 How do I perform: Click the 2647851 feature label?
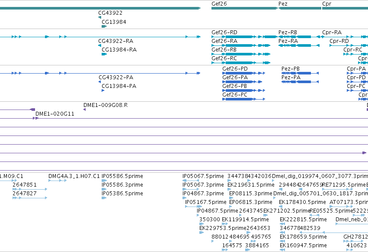click(x=25, y=185)
